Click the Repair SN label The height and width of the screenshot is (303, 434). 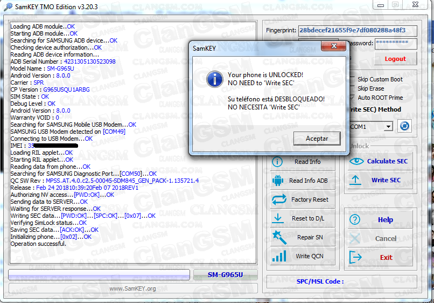310,237
